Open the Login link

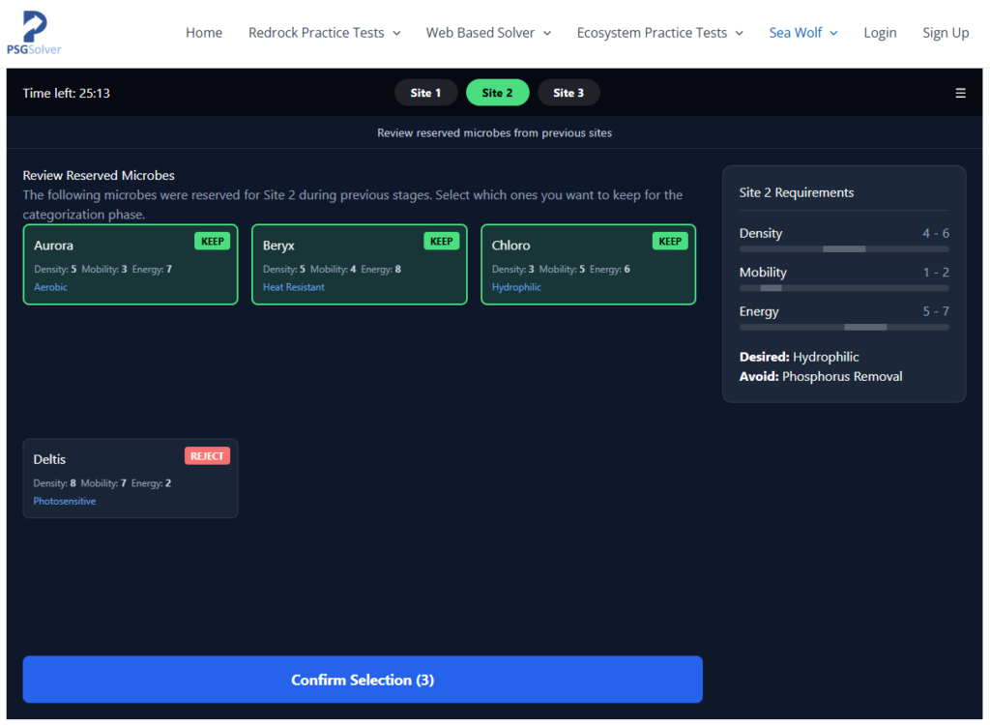point(880,33)
